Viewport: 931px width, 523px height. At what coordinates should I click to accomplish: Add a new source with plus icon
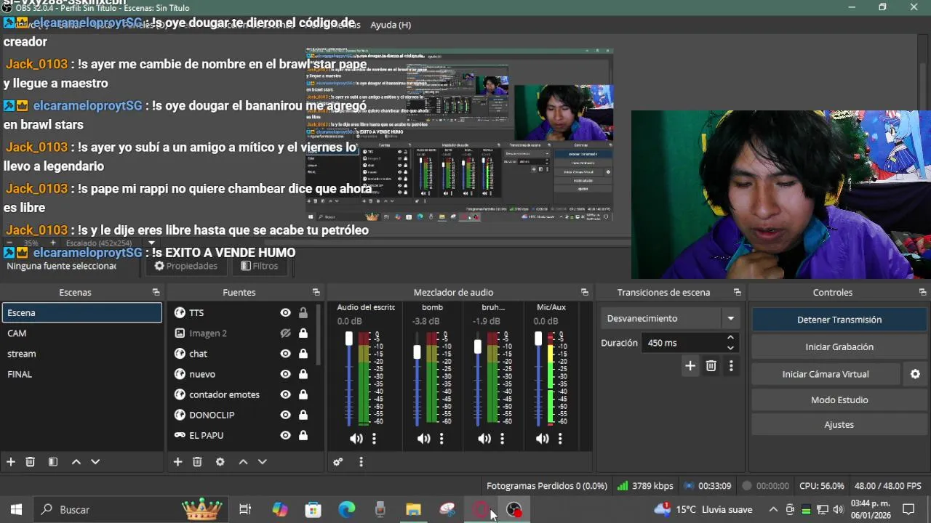177,462
